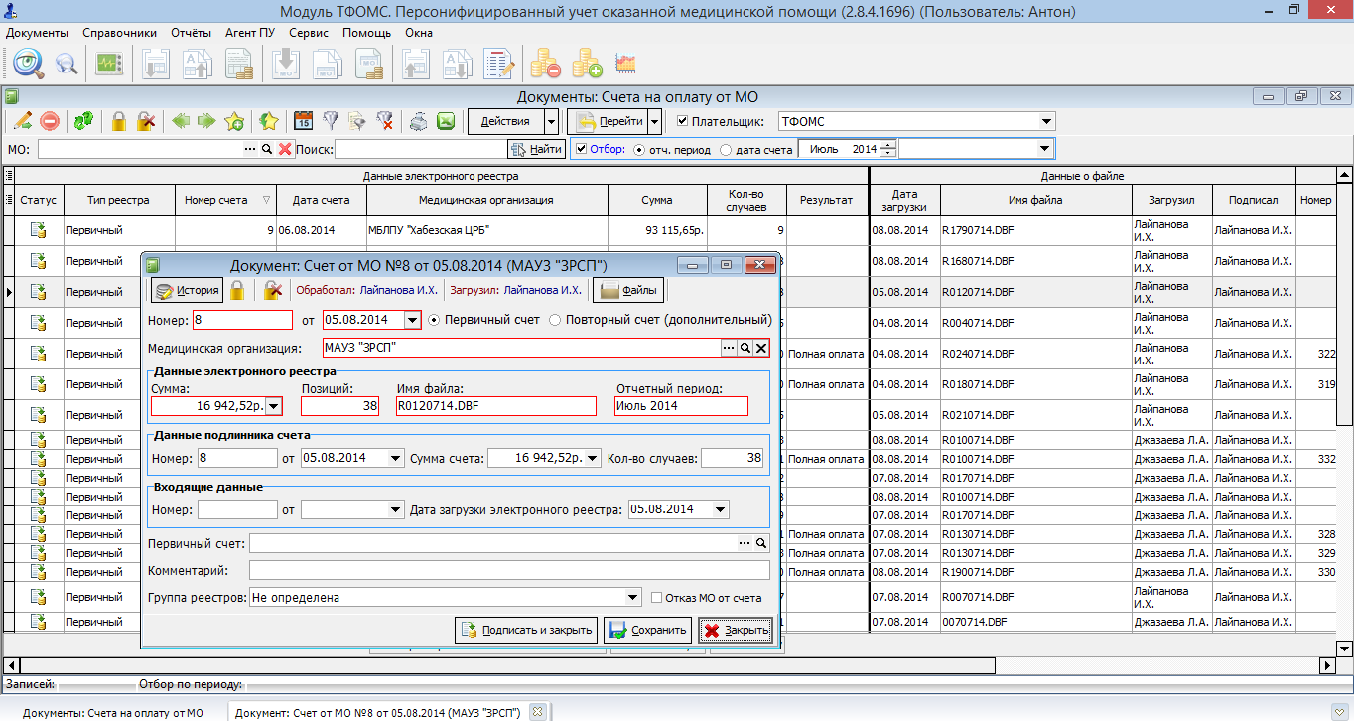Click the red circle delete icon in documents toolbar

[49, 121]
